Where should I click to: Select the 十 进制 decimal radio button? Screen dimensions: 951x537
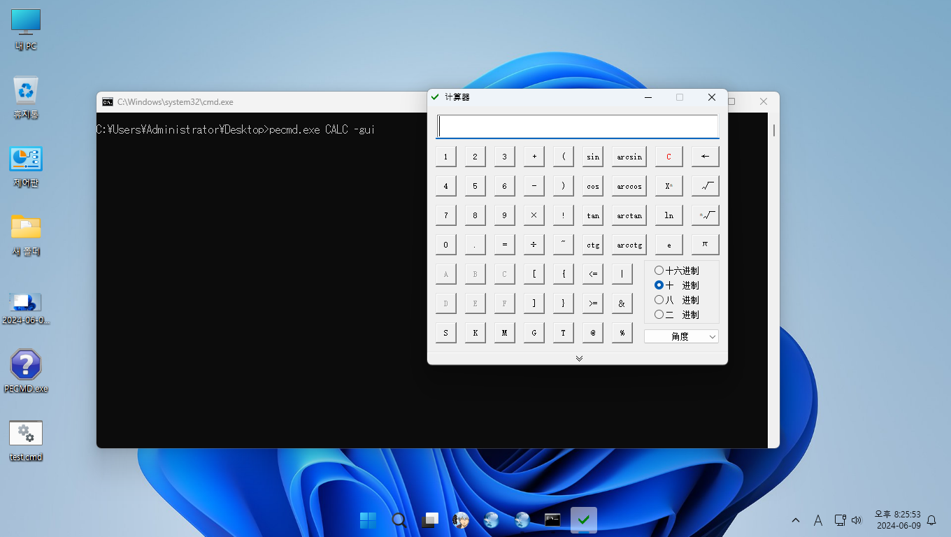click(676, 285)
